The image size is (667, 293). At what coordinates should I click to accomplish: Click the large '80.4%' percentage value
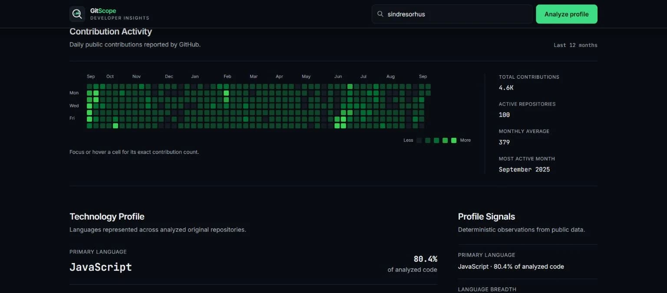pos(425,259)
